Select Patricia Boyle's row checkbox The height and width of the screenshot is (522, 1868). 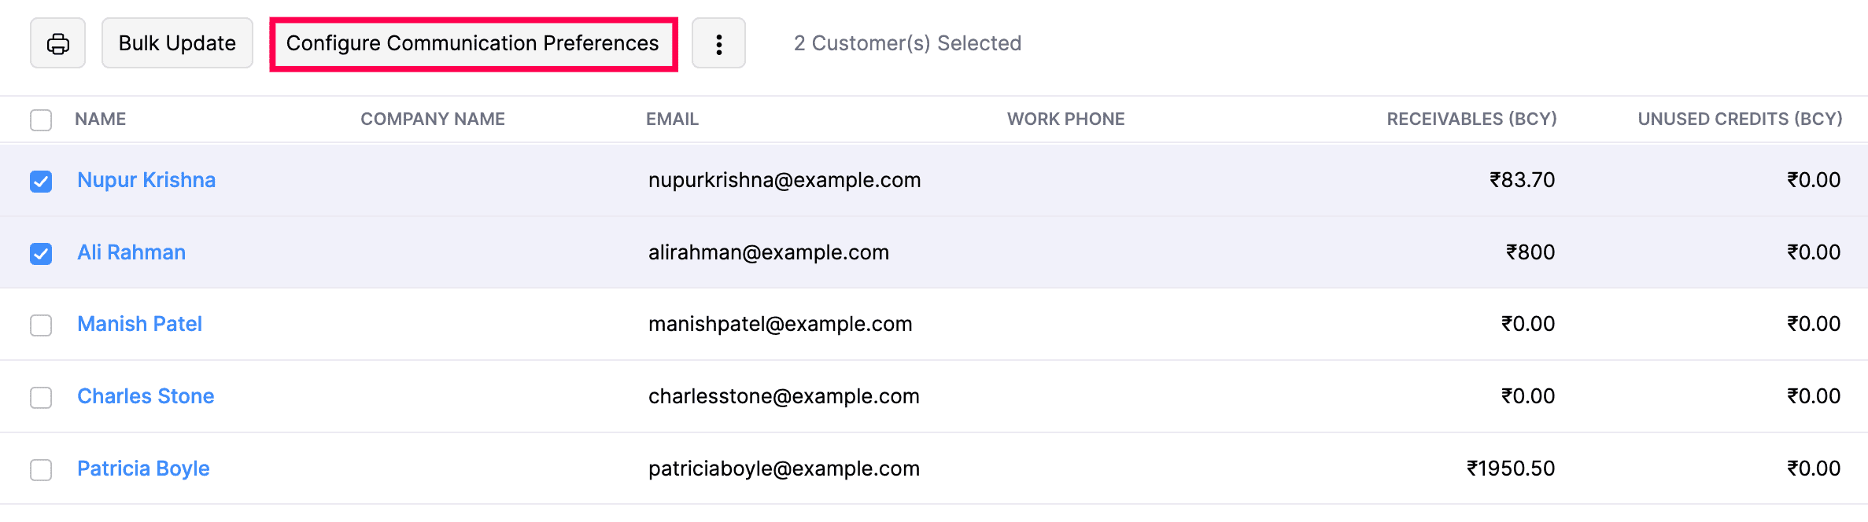(40, 469)
